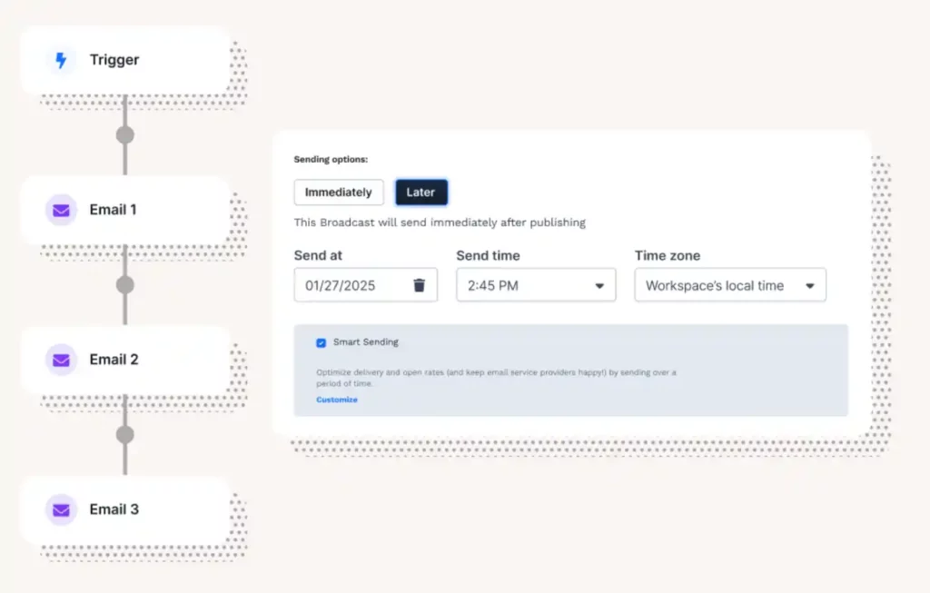
Task: Click connector node between Email 2 and Email 3
Action: coord(124,435)
